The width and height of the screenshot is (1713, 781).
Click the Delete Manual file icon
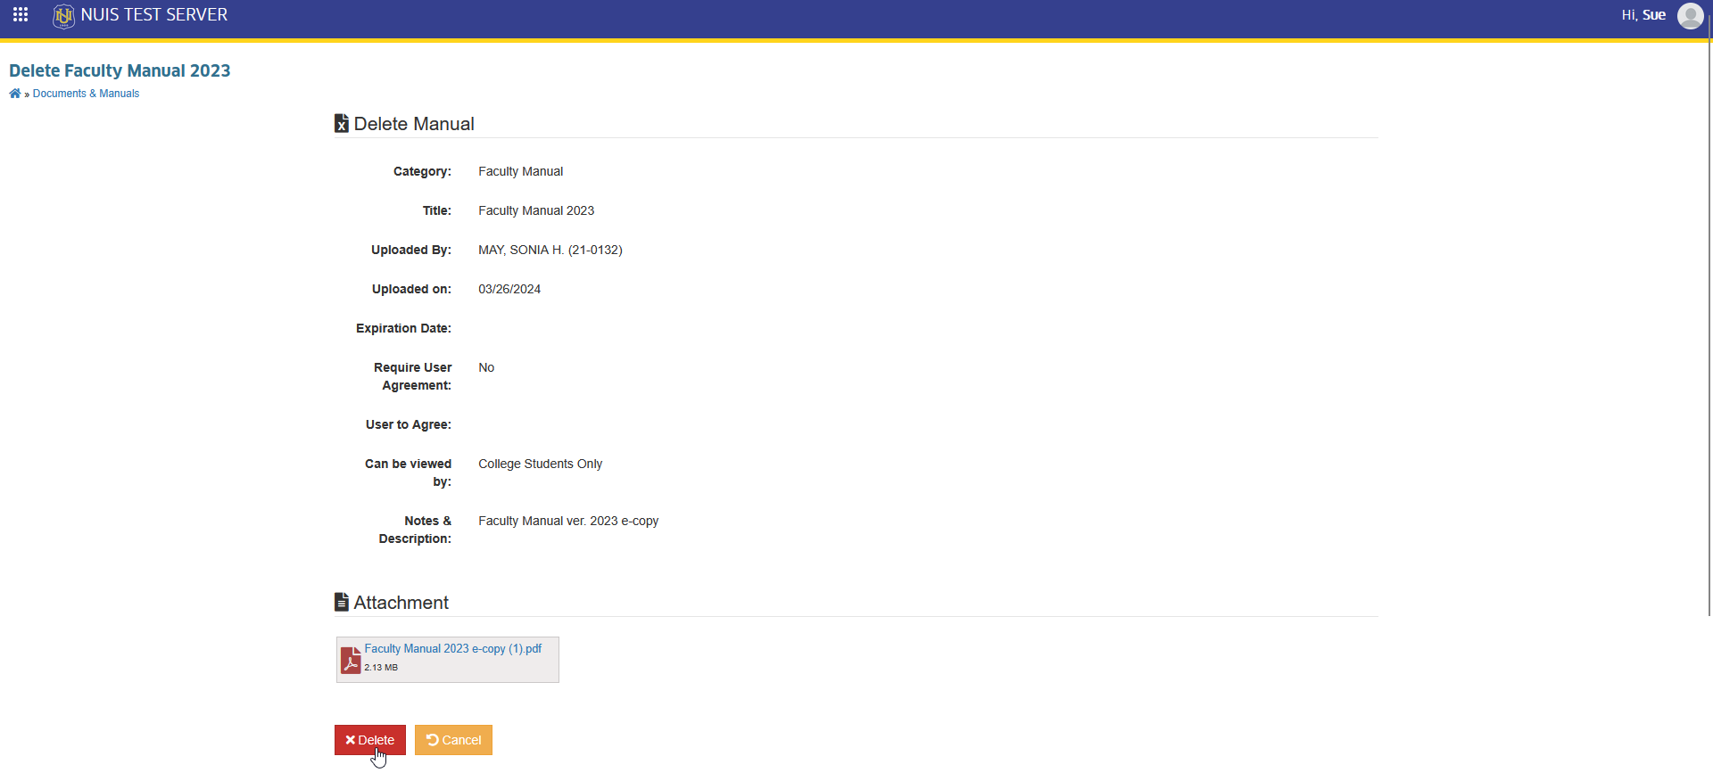click(x=342, y=123)
